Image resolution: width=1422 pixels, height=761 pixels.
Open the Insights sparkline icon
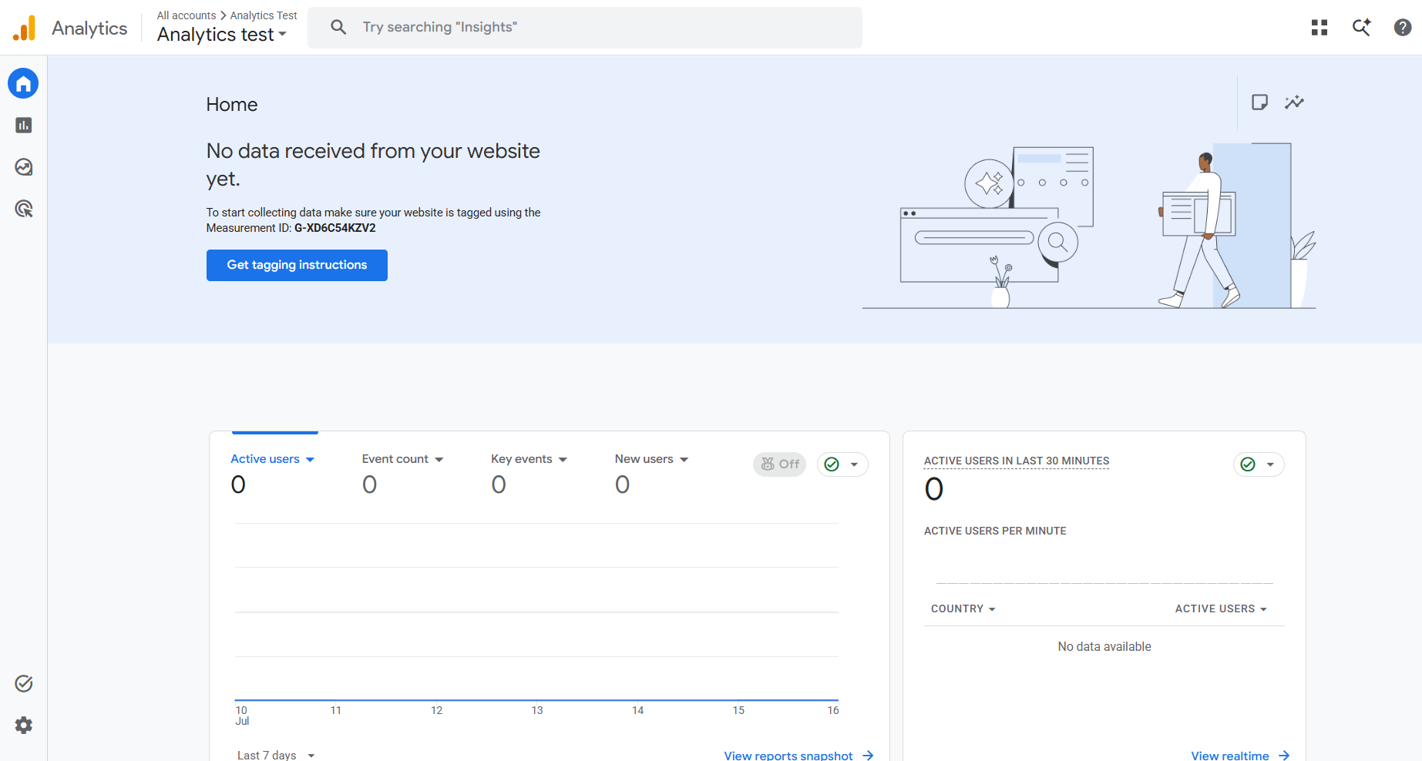point(1294,102)
